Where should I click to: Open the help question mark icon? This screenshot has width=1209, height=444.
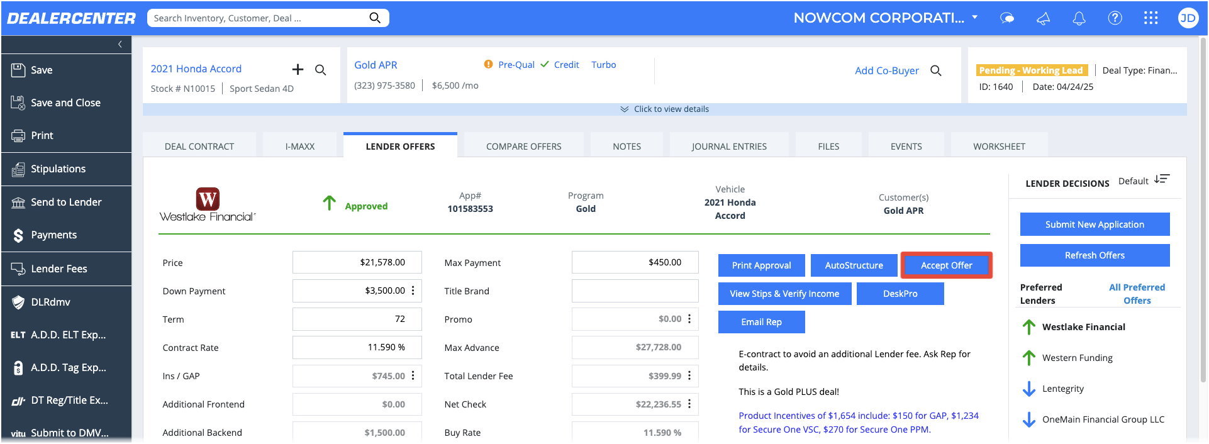tap(1115, 18)
